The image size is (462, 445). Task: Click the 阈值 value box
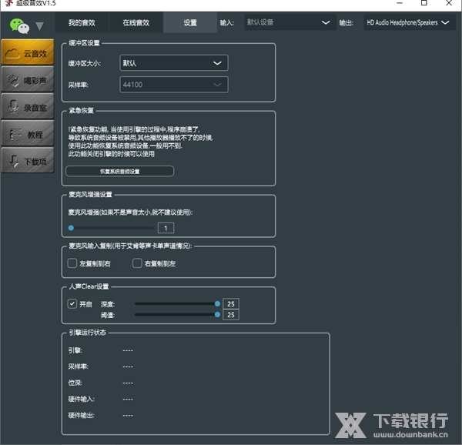[x=231, y=315]
